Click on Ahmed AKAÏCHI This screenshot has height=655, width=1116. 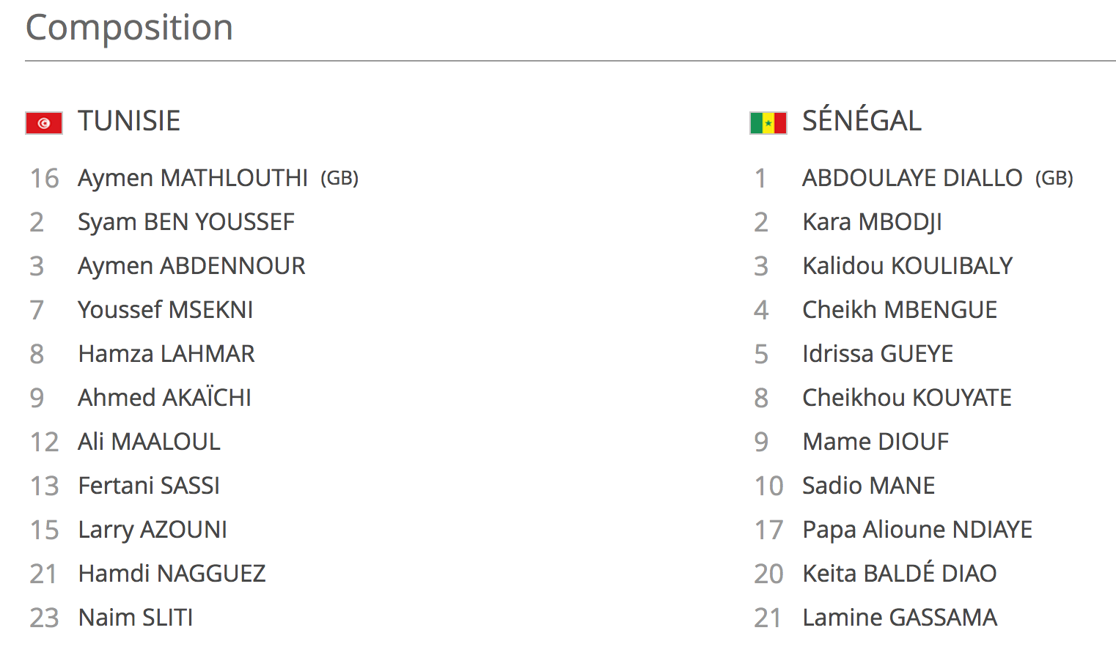pyautogui.click(x=165, y=398)
